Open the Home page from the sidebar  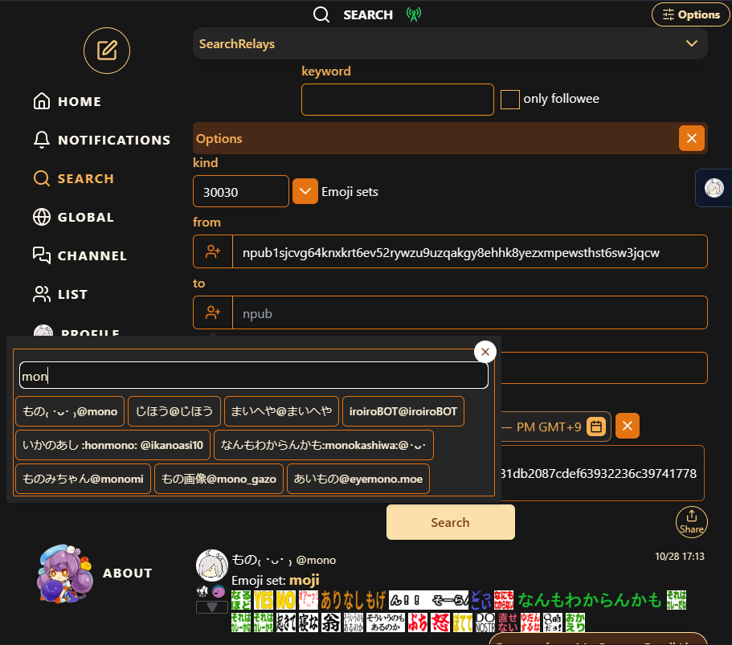click(67, 101)
